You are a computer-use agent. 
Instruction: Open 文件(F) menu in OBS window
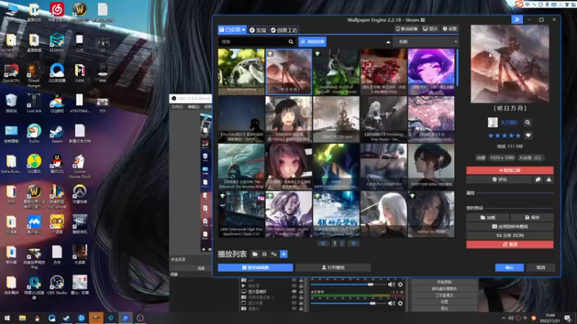coord(177,107)
